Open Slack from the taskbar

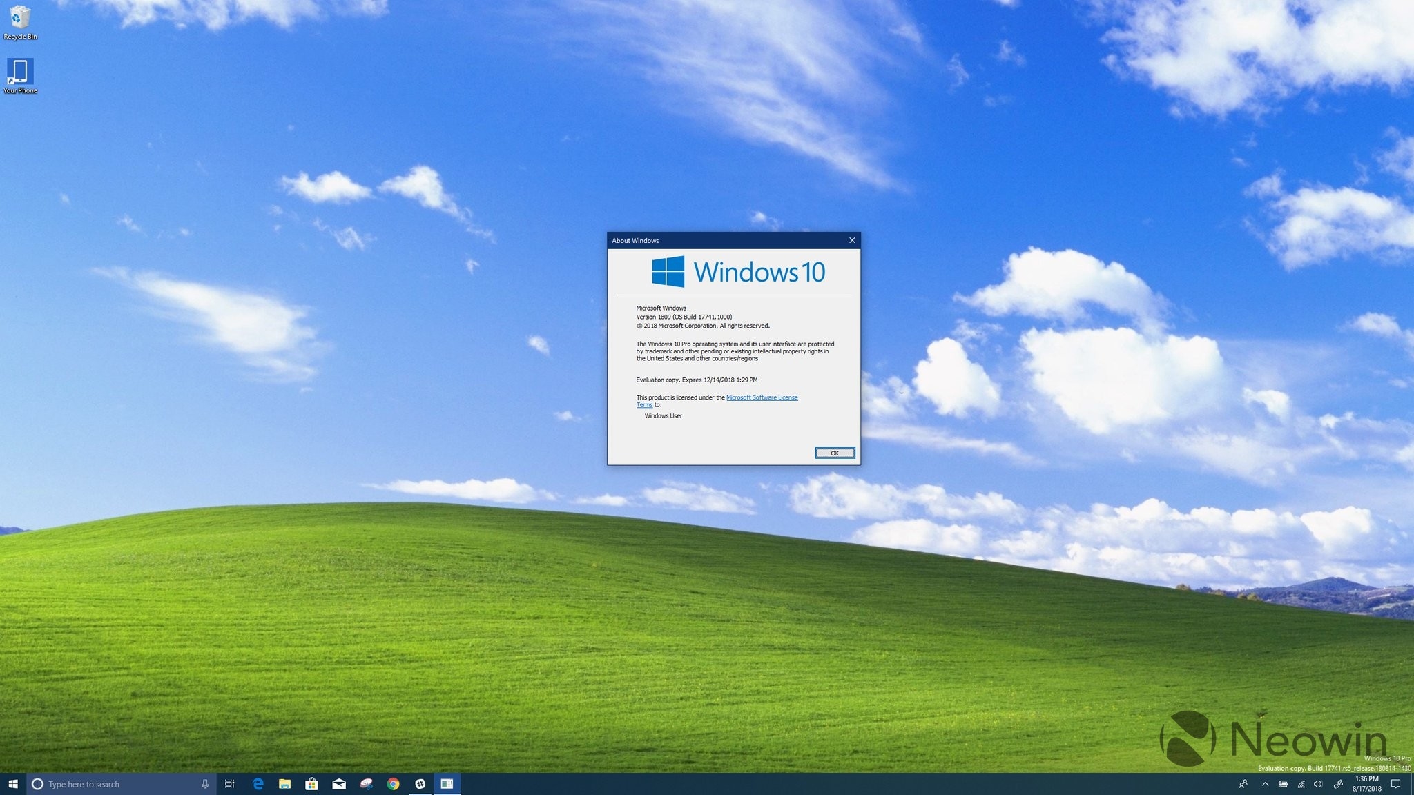420,784
